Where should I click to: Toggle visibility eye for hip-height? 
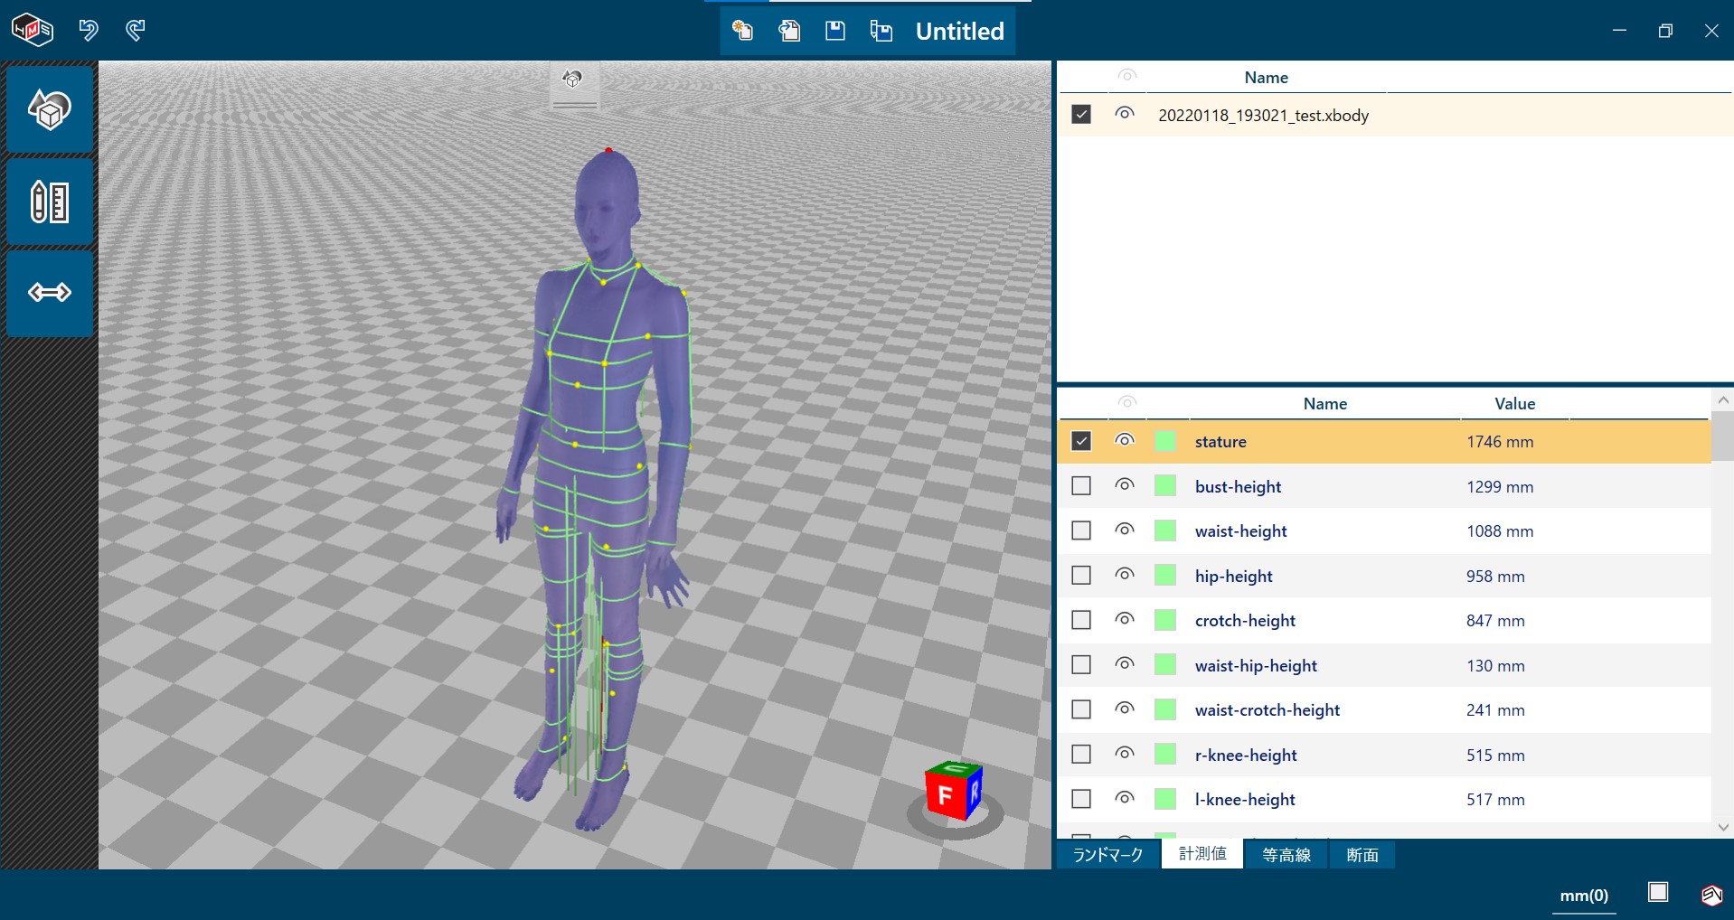1125,574
